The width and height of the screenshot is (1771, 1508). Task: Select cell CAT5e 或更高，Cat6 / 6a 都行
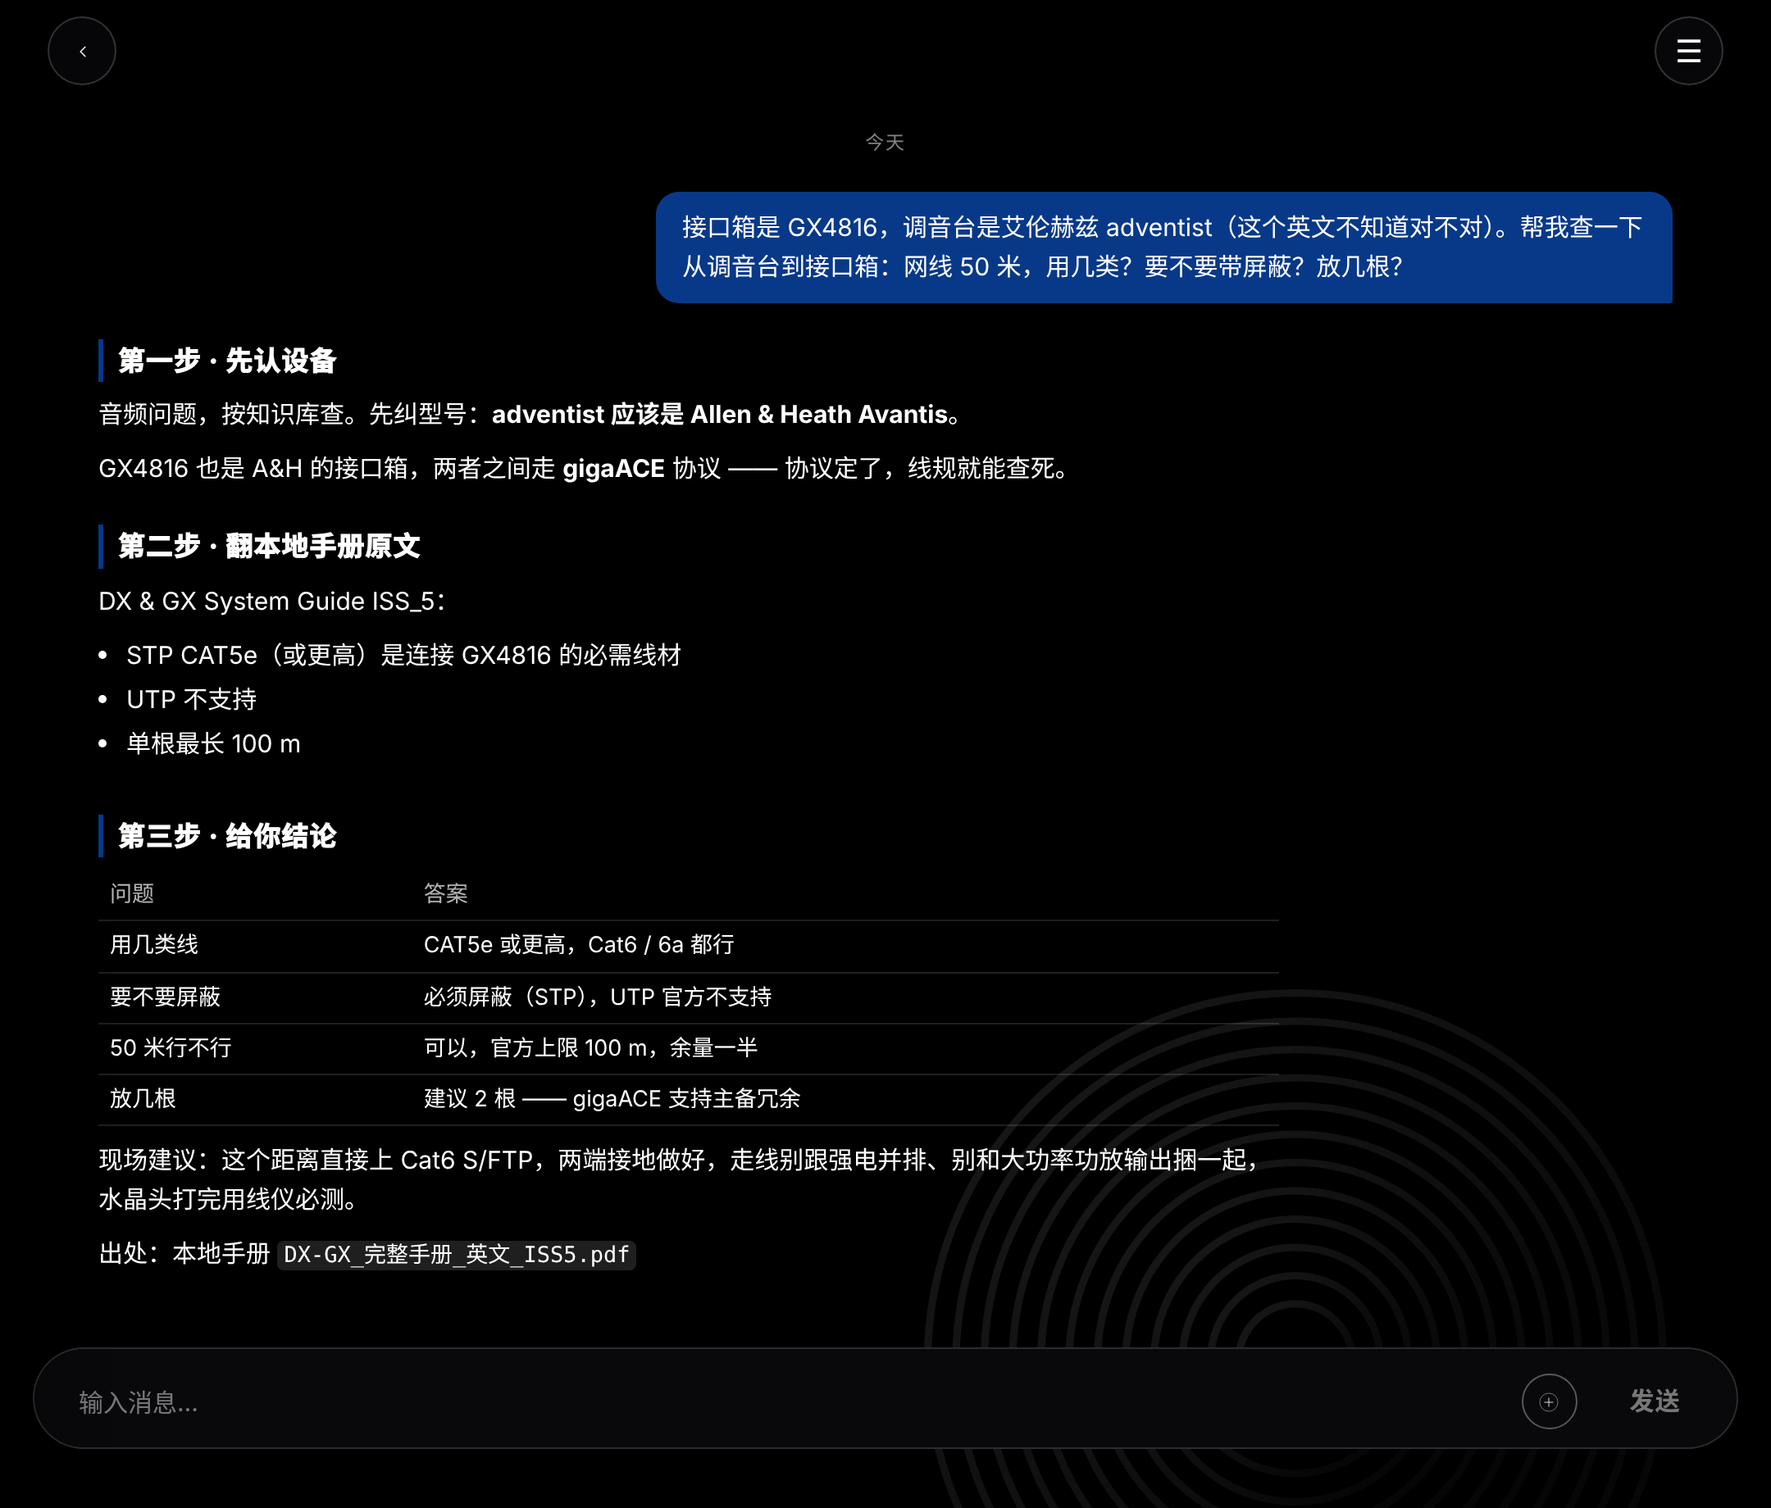pos(579,944)
